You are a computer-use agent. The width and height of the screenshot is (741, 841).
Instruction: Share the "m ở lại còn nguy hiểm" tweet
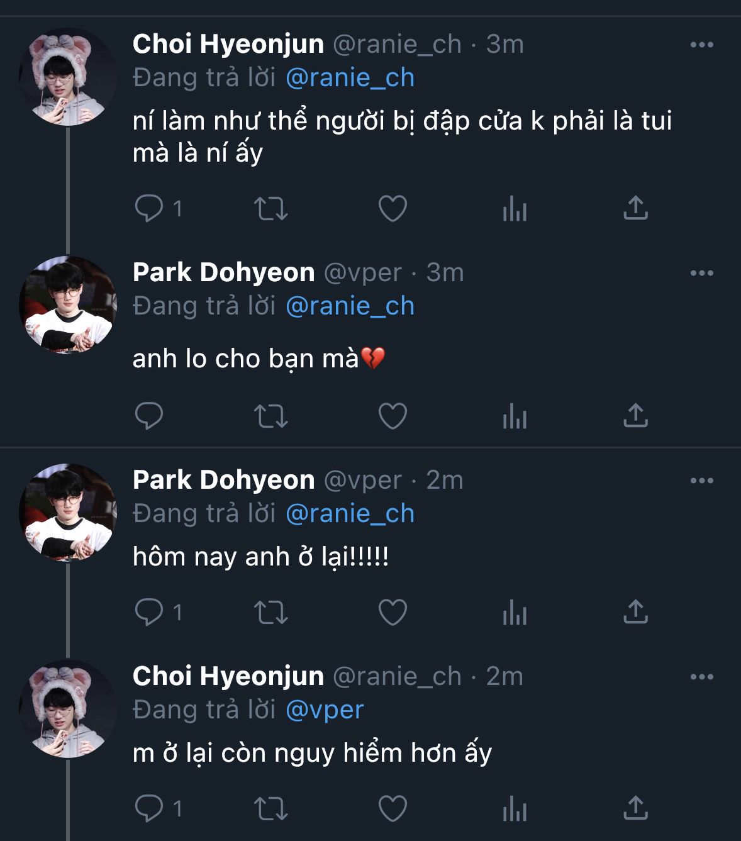635,808
